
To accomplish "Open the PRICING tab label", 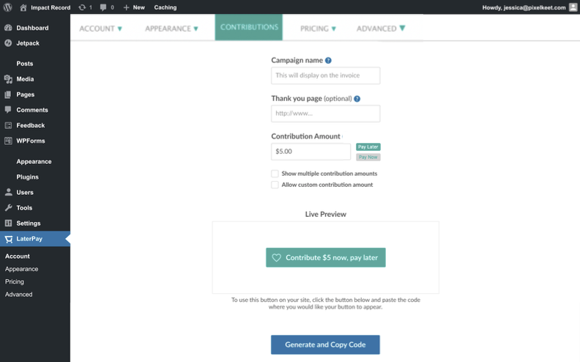I will coord(314,29).
